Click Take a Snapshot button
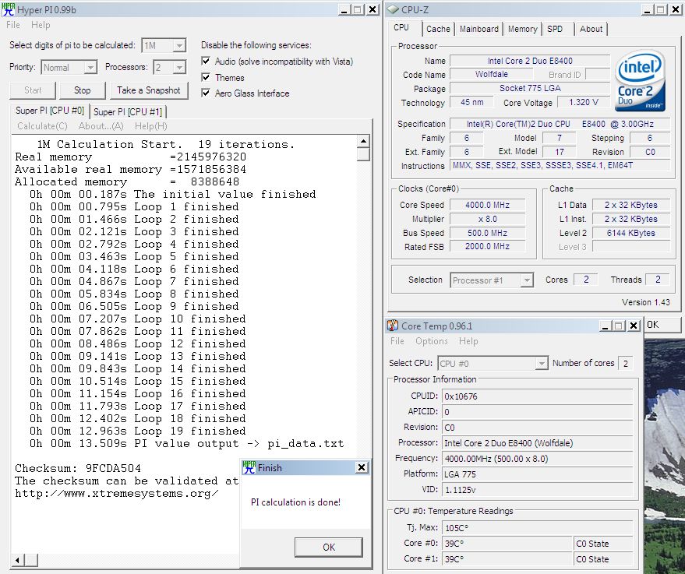Viewport: 685px width, 574px height. point(149,90)
